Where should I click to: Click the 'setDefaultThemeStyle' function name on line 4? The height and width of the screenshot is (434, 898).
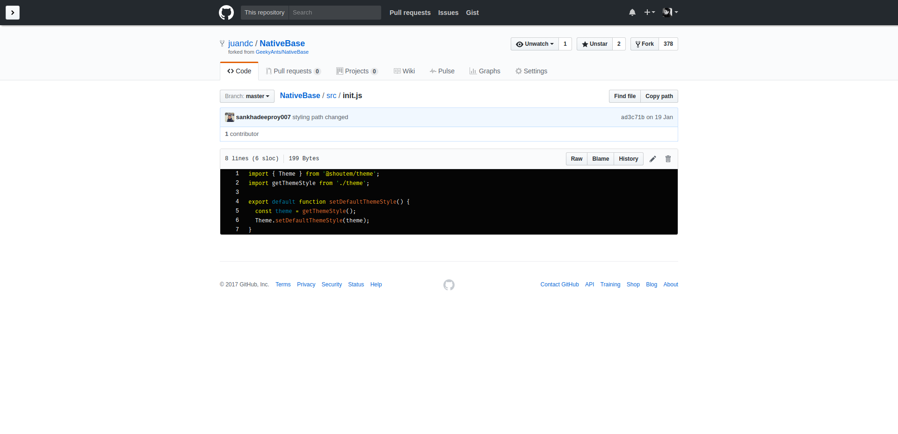(363, 202)
